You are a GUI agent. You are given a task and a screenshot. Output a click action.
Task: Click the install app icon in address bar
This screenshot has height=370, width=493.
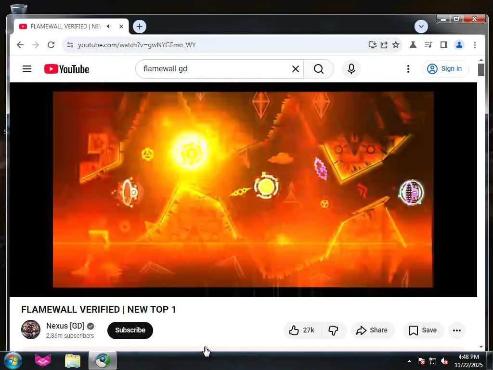[x=372, y=45]
